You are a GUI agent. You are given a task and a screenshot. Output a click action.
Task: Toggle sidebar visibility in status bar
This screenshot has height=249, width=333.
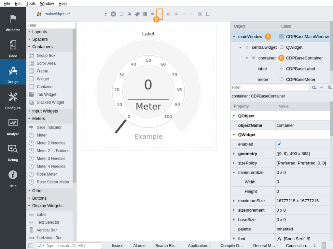click(x=31, y=246)
